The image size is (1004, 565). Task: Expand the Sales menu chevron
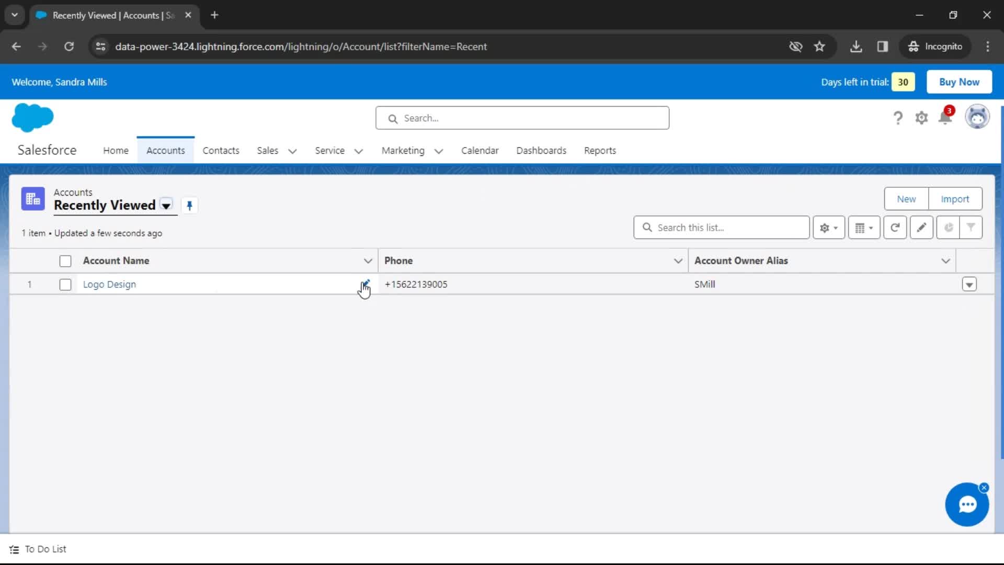pyautogui.click(x=292, y=151)
